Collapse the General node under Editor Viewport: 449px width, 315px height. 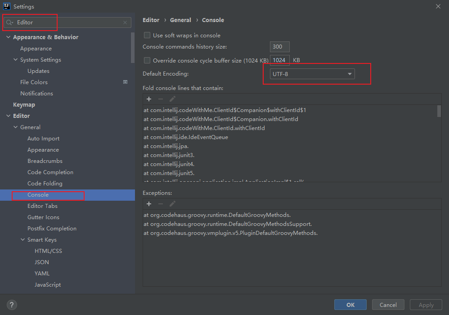point(15,127)
